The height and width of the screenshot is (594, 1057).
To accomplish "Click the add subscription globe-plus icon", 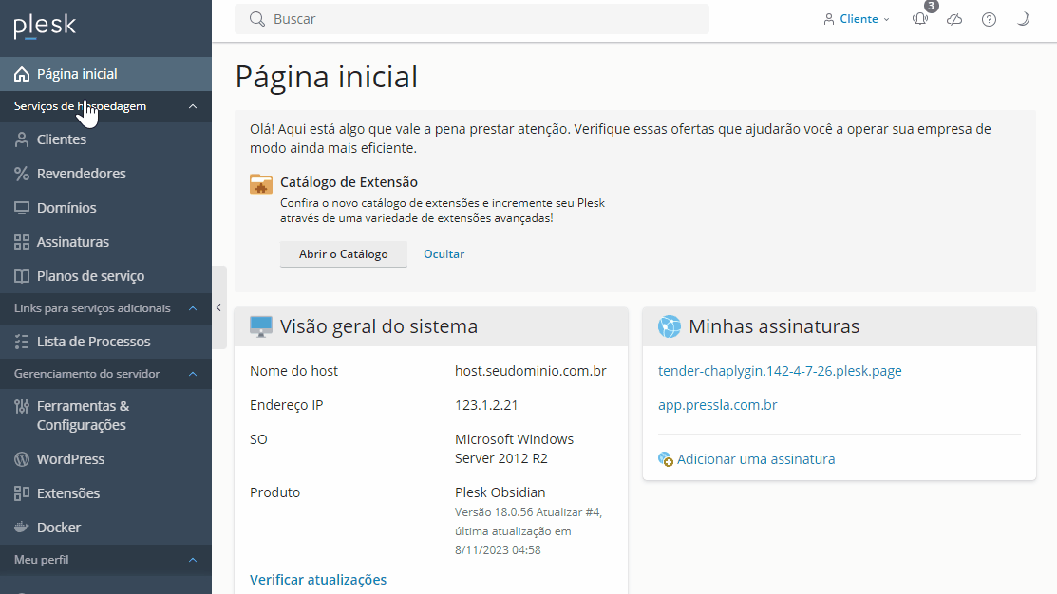I will (x=666, y=459).
